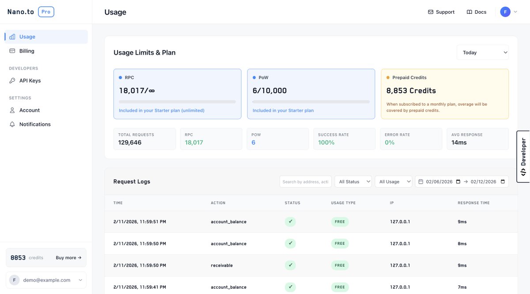Image resolution: width=530 pixels, height=294 pixels.
Task: Open the Support link
Action: coord(441,12)
